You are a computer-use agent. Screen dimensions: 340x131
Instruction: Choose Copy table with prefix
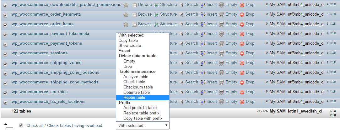tap(143, 118)
